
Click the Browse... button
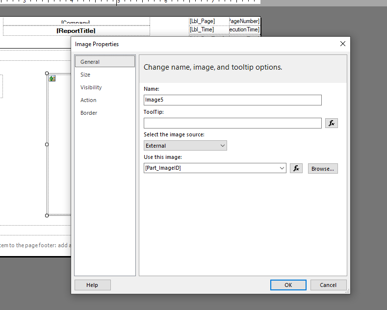point(323,169)
